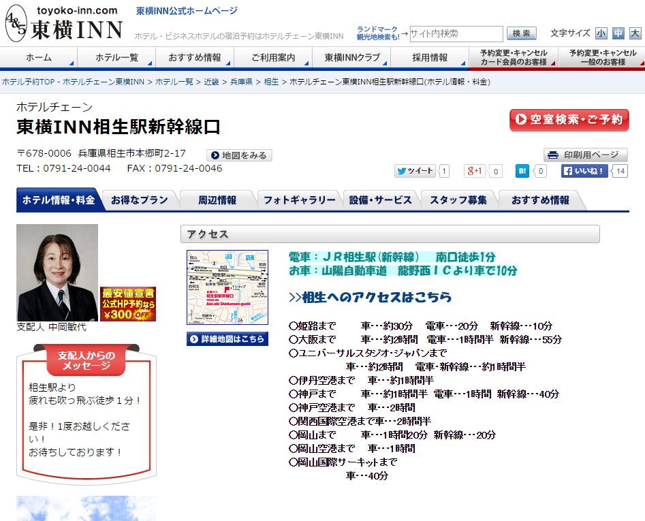The width and height of the screenshot is (645, 521).
Task: Click the manager 中岡敏代 photo
Action: point(57,272)
